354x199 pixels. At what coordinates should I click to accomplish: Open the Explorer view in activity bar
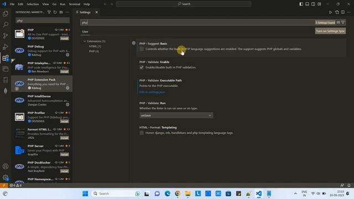(x=6, y=13)
